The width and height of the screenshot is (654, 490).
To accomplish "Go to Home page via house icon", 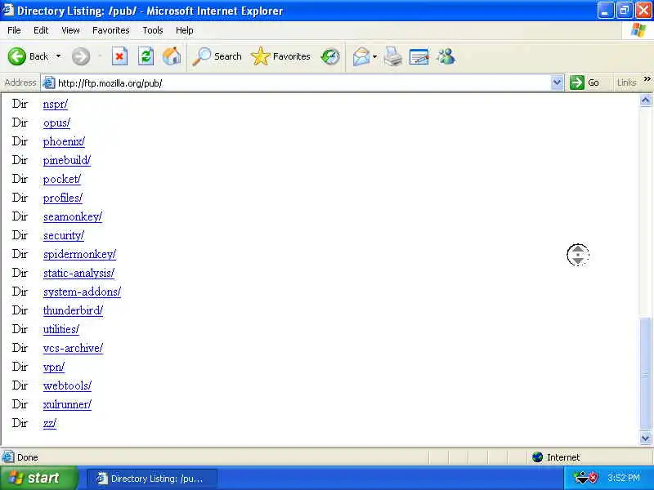I will tap(172, 56).
